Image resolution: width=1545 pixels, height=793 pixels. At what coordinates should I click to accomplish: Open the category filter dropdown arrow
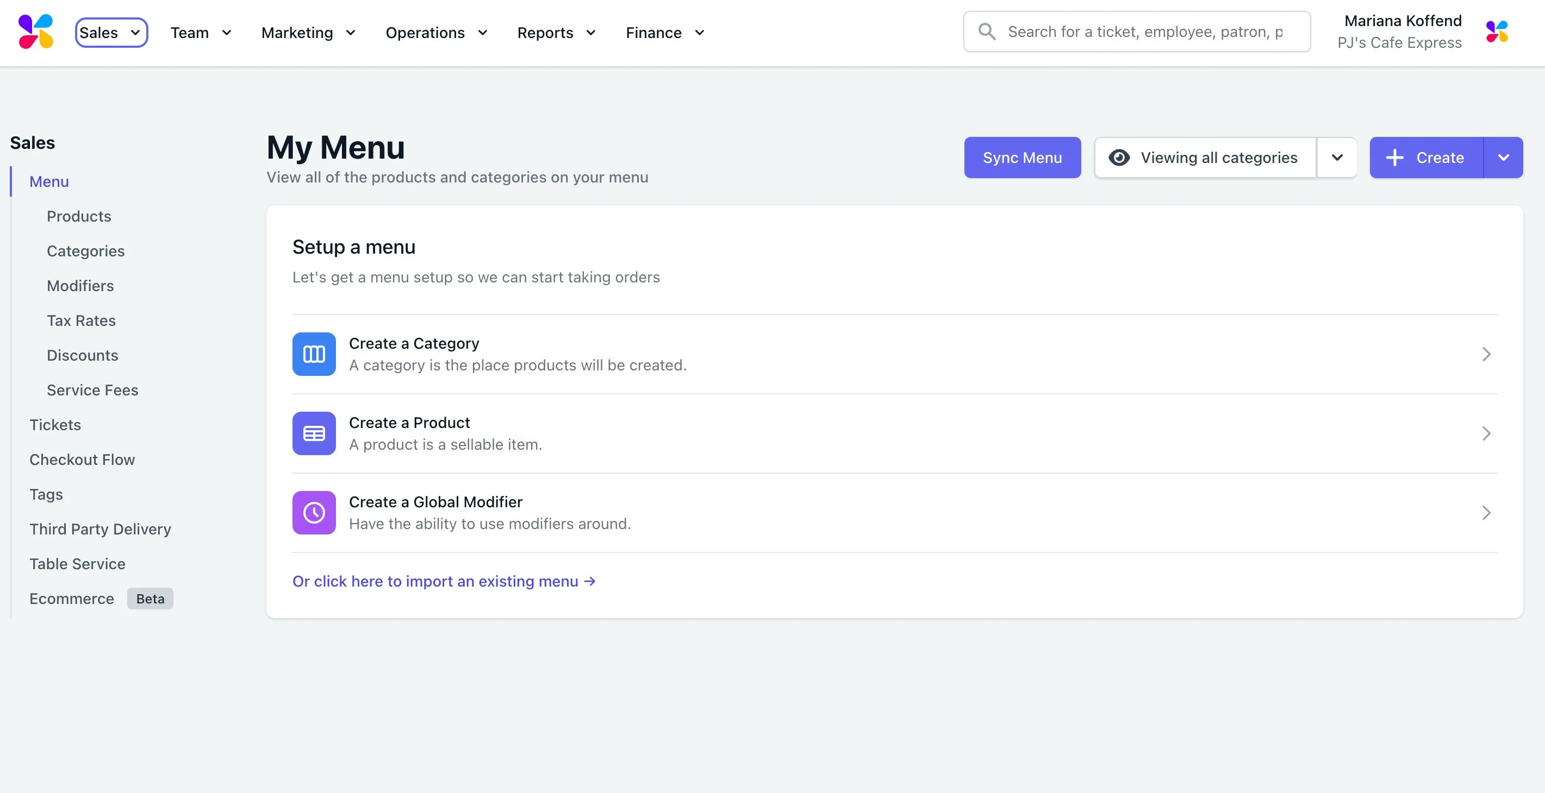(x=1337, y=158)
